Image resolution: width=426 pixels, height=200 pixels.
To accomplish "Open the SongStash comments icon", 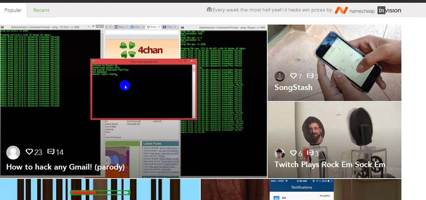I will [x=310, y=76].
